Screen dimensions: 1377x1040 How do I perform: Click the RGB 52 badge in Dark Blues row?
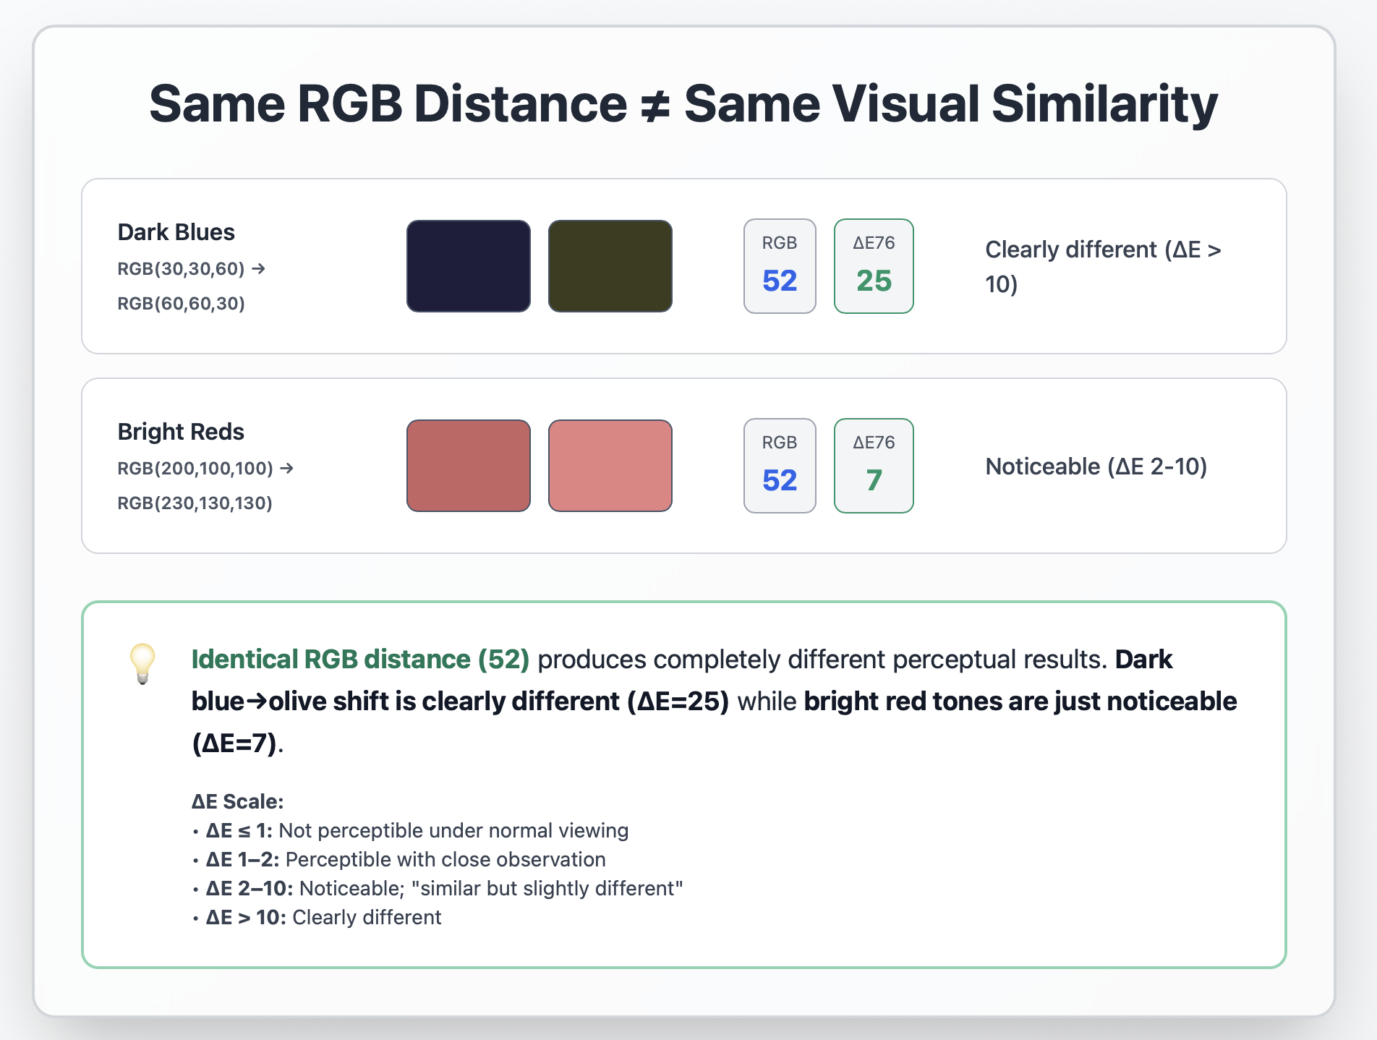click(780, 266)
